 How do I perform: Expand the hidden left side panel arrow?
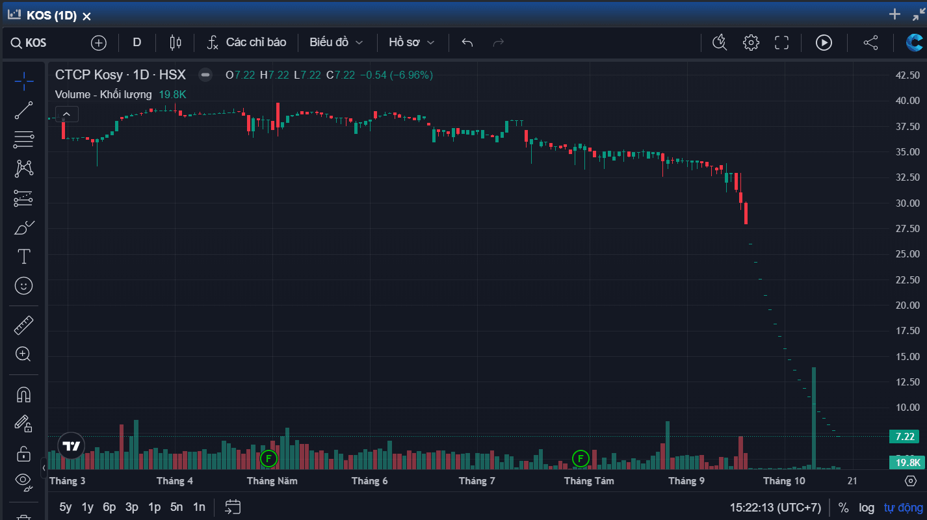tap(44, 467)
